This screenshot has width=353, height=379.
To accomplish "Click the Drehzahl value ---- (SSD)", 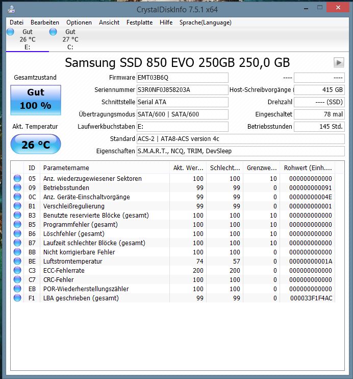I will [x=319, y=102].
